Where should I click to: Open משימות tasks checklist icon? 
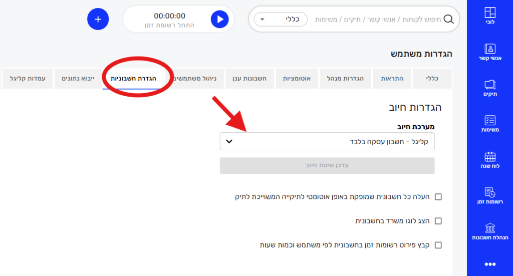coord(490,121)
